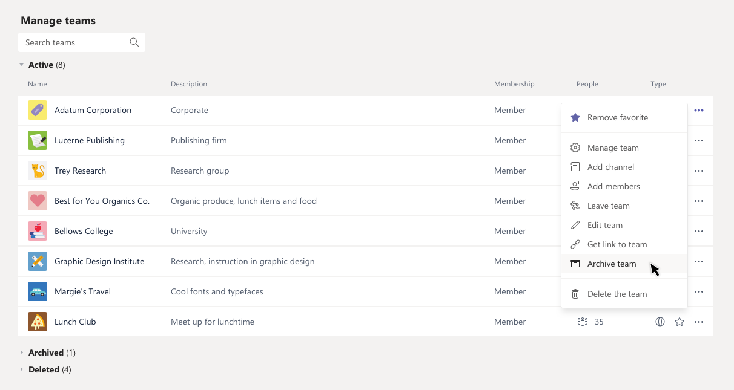Expand the Deleted teams section
734x390 pixels.
22,369
